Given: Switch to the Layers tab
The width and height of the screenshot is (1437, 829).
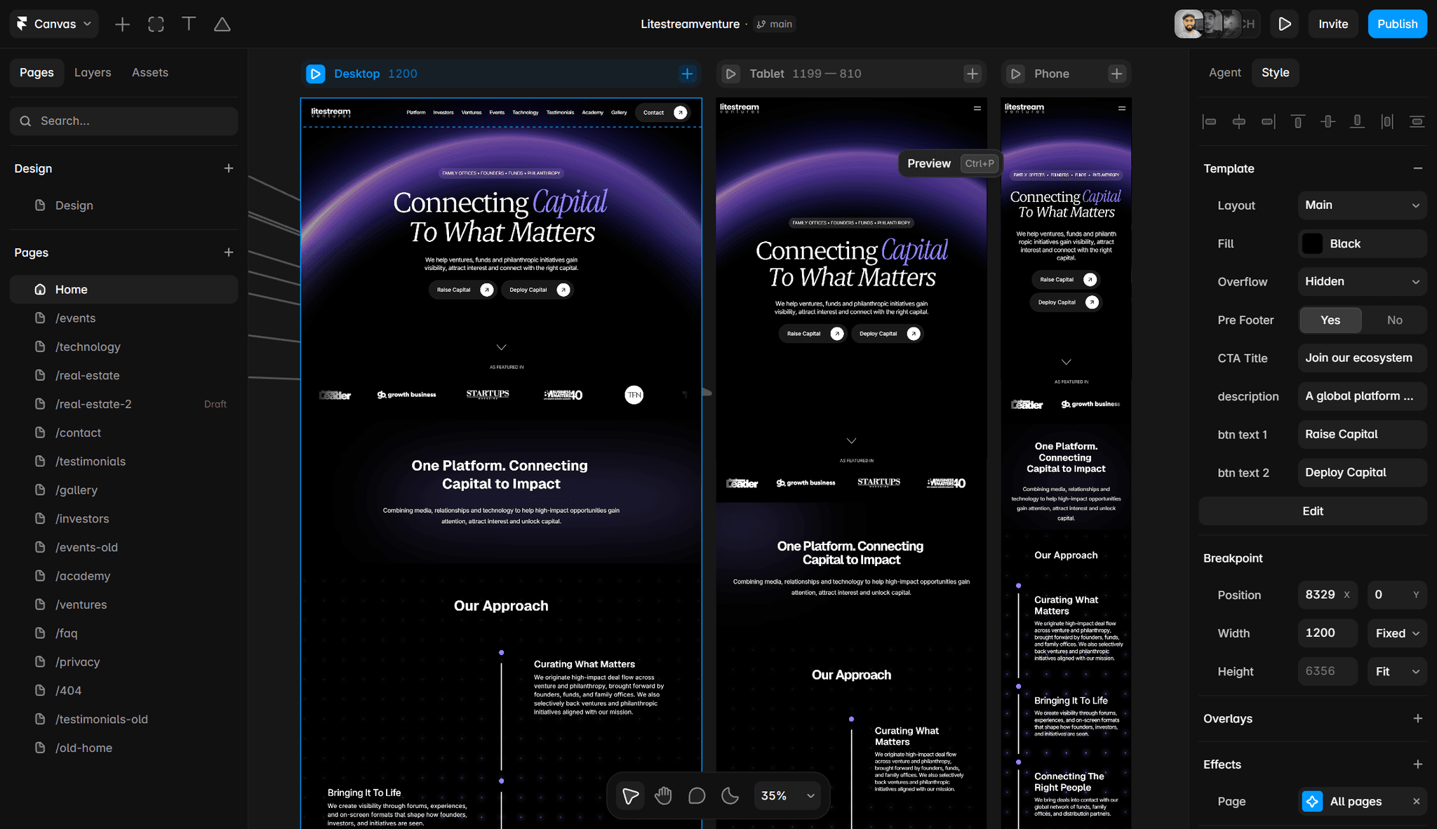Looking at the screenshot, I should tap(93, 72).
